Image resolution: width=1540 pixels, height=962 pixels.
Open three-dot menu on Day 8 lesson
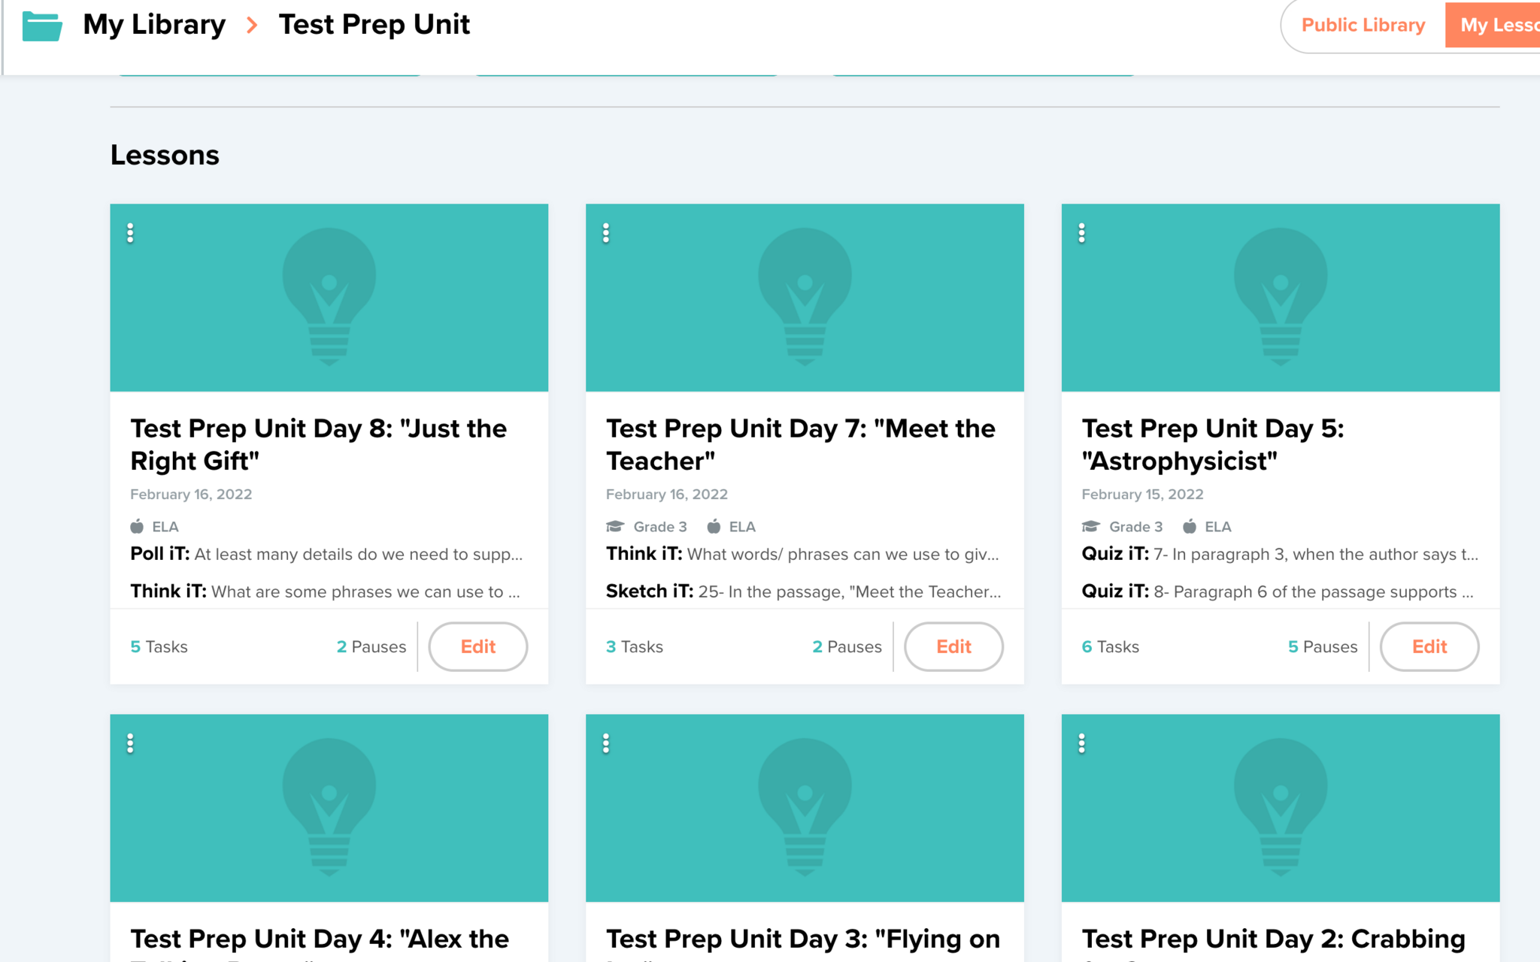(x=130, y=233)
